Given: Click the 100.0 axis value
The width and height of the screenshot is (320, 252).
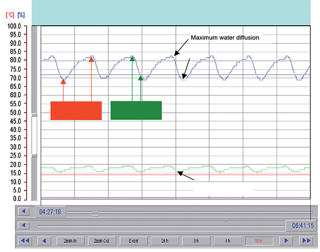Looking at the screenshot, I should pos(14,26).
